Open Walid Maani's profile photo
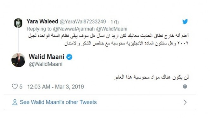210x118 pixels. [18, 60]
